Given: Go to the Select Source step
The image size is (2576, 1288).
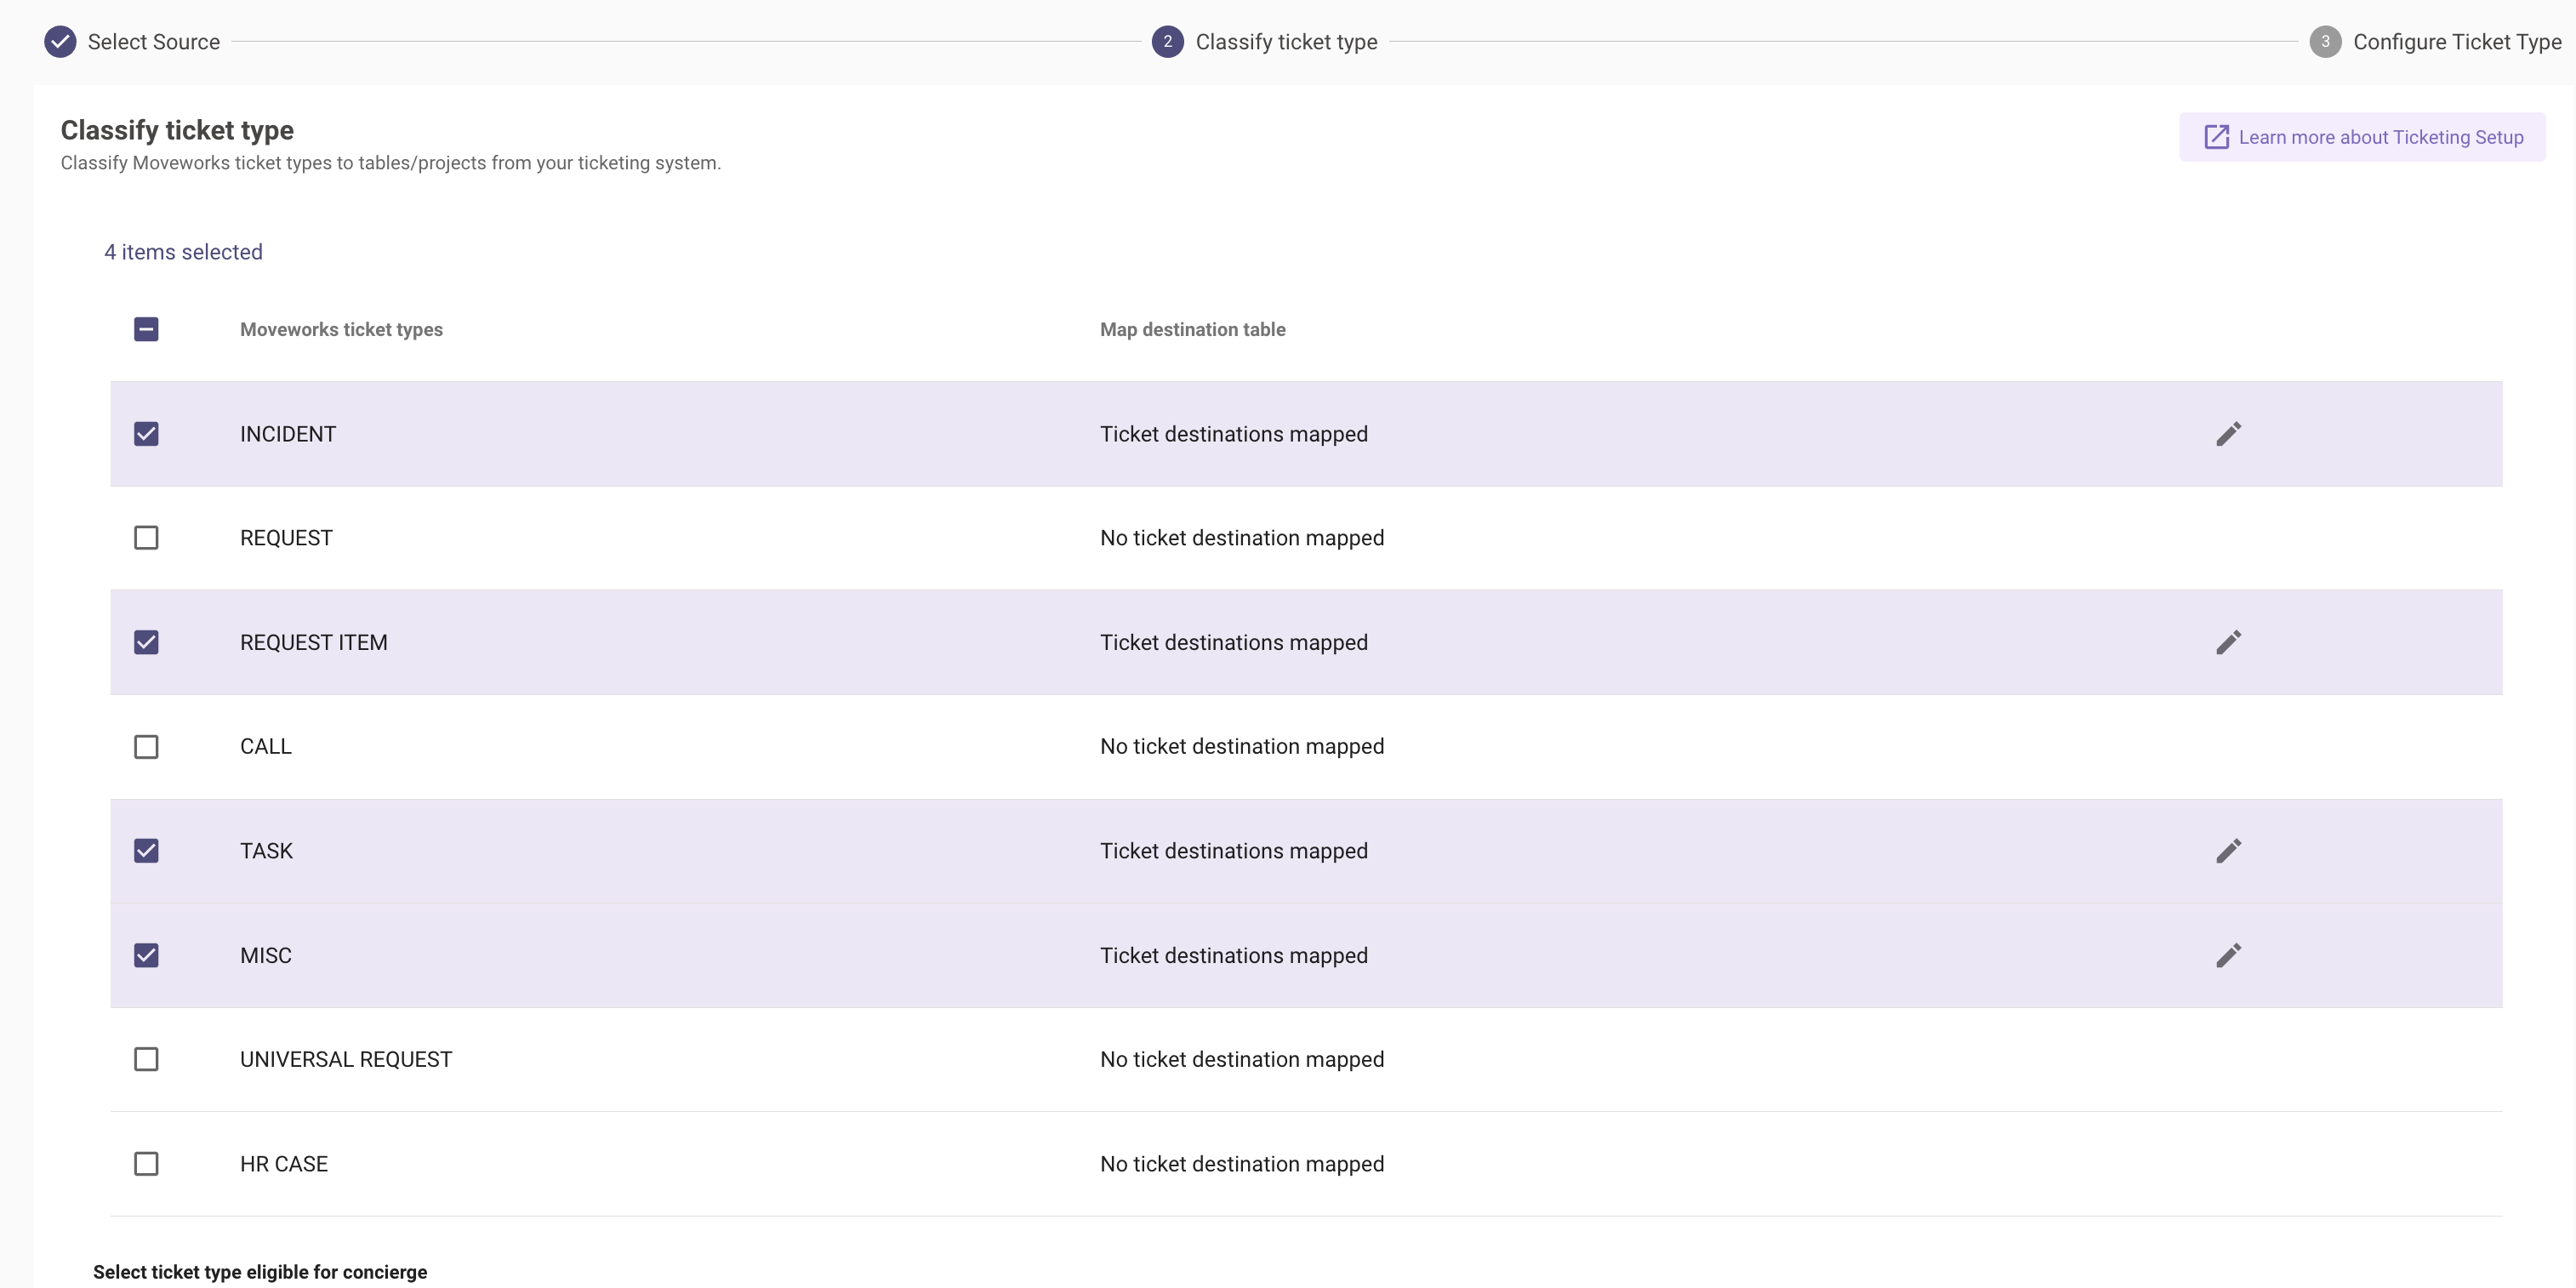Looking at the screenshot, I should [154, 42].
